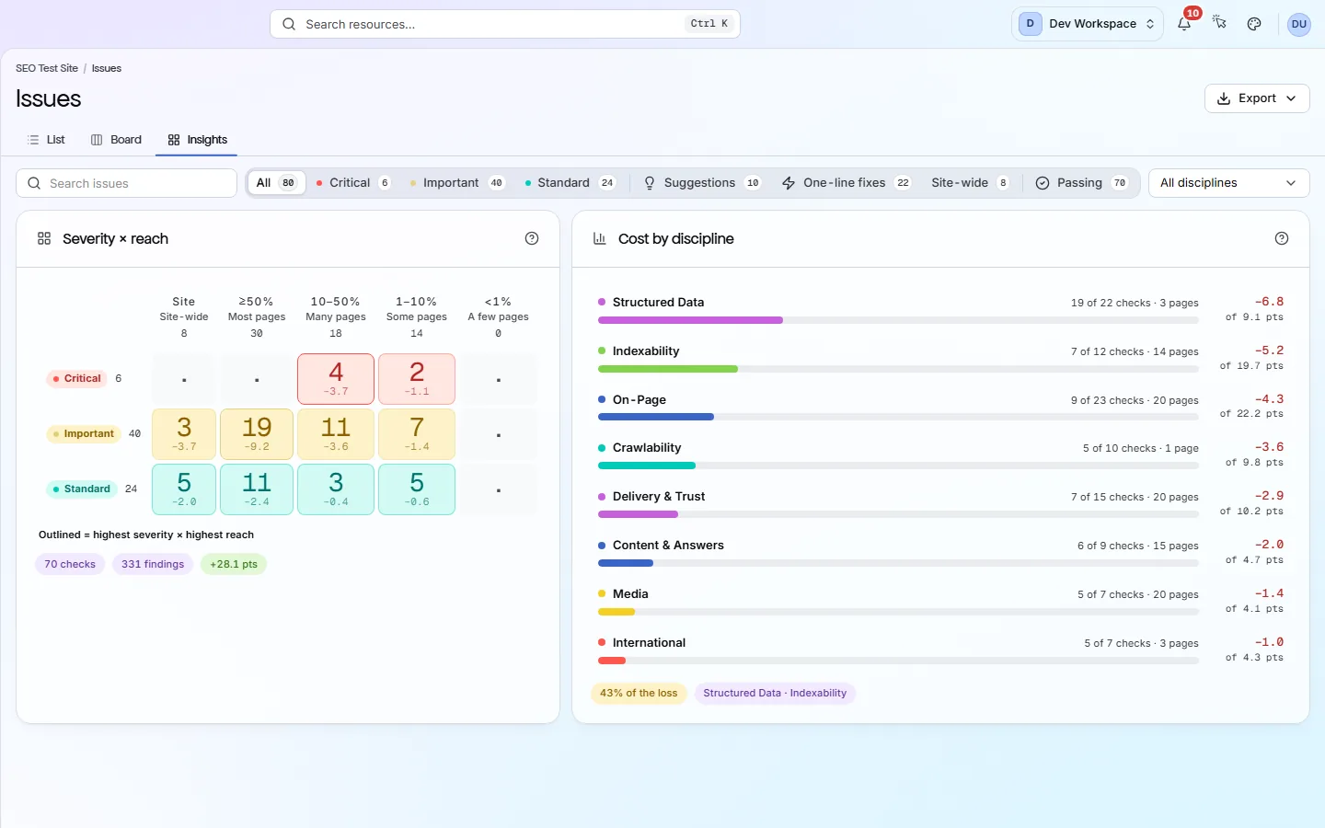Open Standard Site-wide cell showing -2.0
This screenshot has width=1325, height=828.
coord(184,489)
